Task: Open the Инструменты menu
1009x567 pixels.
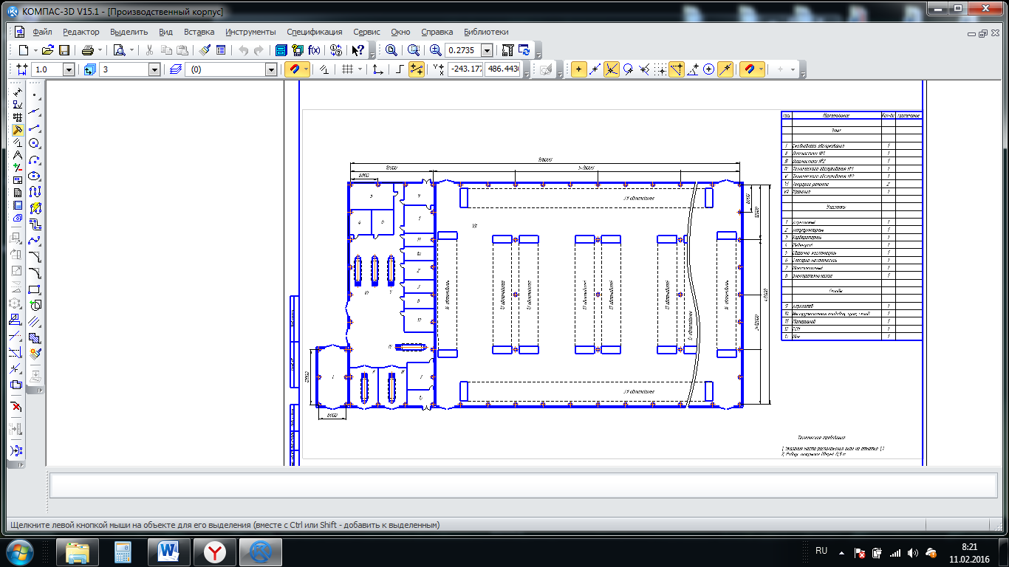Action: pyautogui.click(x=251, y=32)
